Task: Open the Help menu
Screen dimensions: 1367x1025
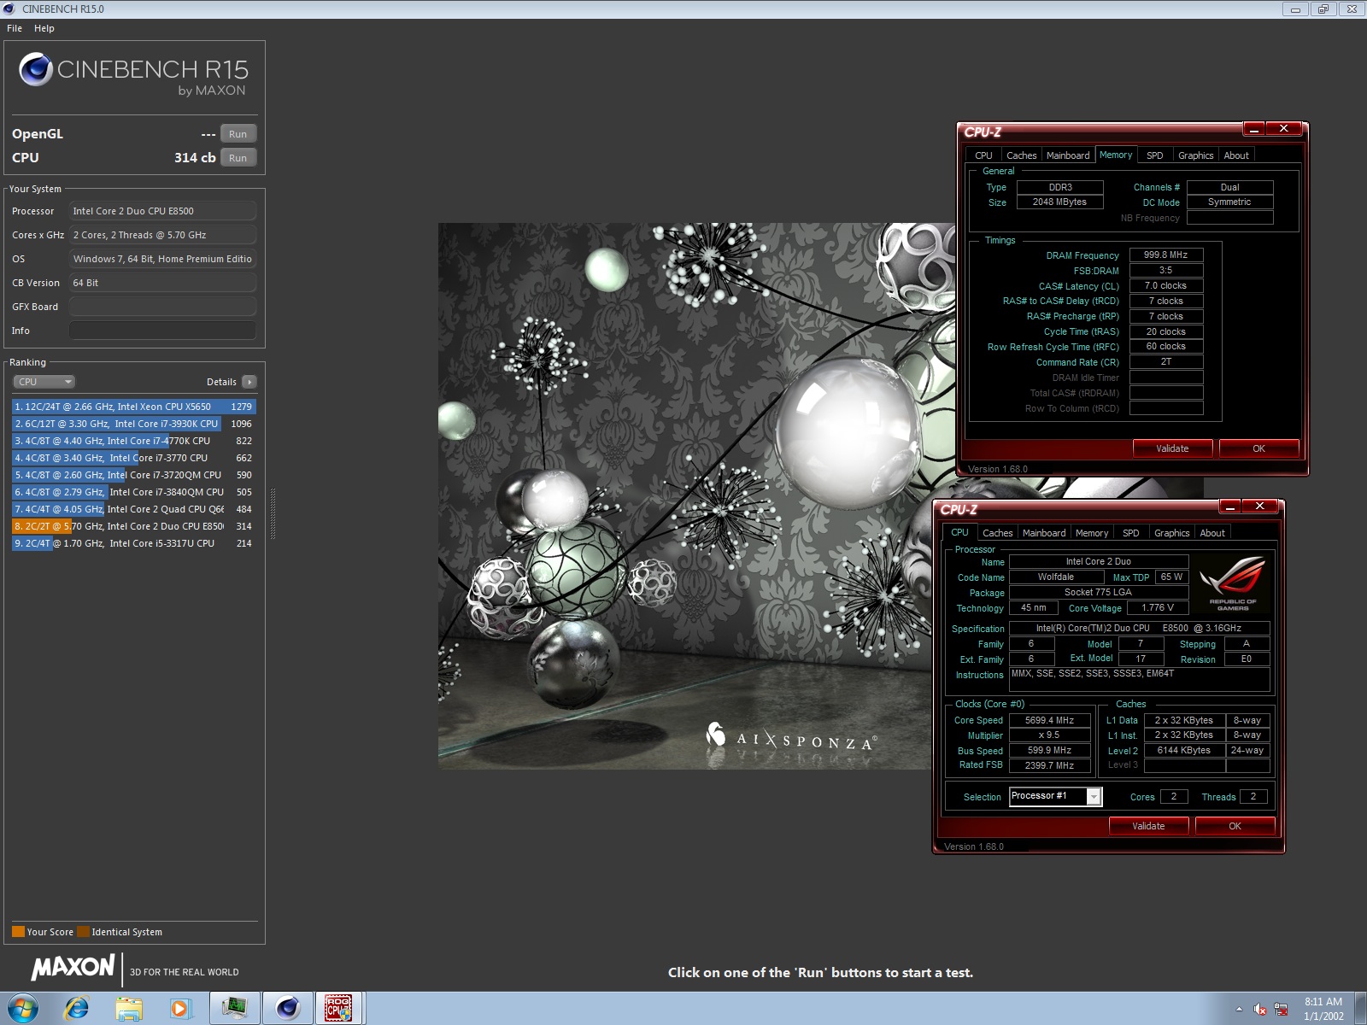Action: [x=44, y=28]
